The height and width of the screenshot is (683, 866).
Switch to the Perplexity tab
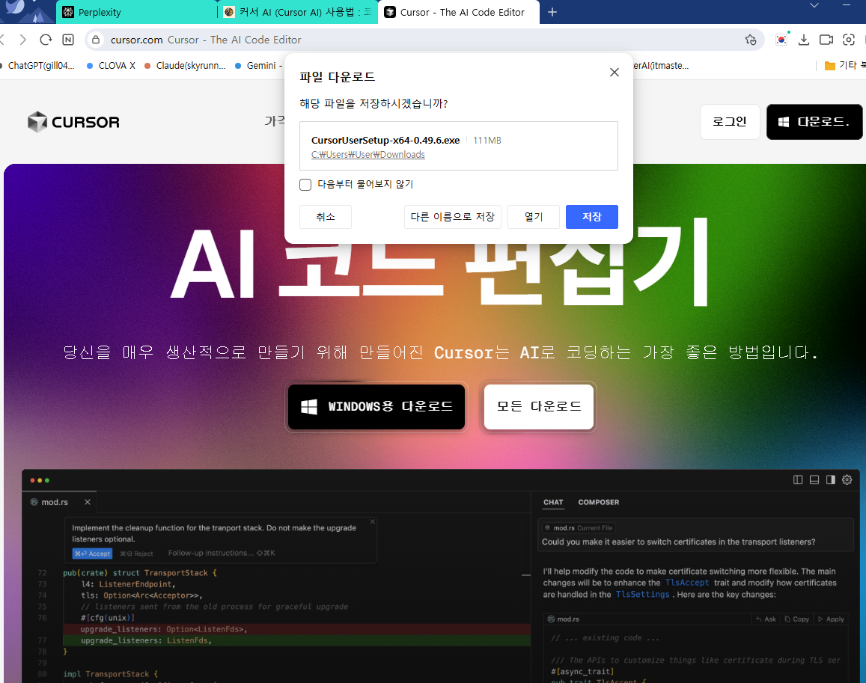coord(137,12)
